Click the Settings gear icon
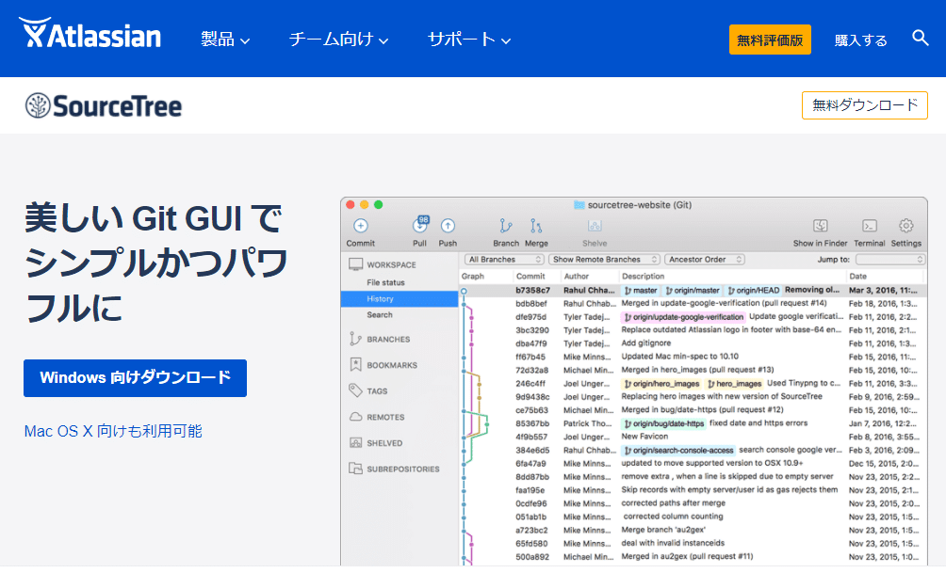The height and width of the screenshot is (573, 946). [x=905, y=226]
